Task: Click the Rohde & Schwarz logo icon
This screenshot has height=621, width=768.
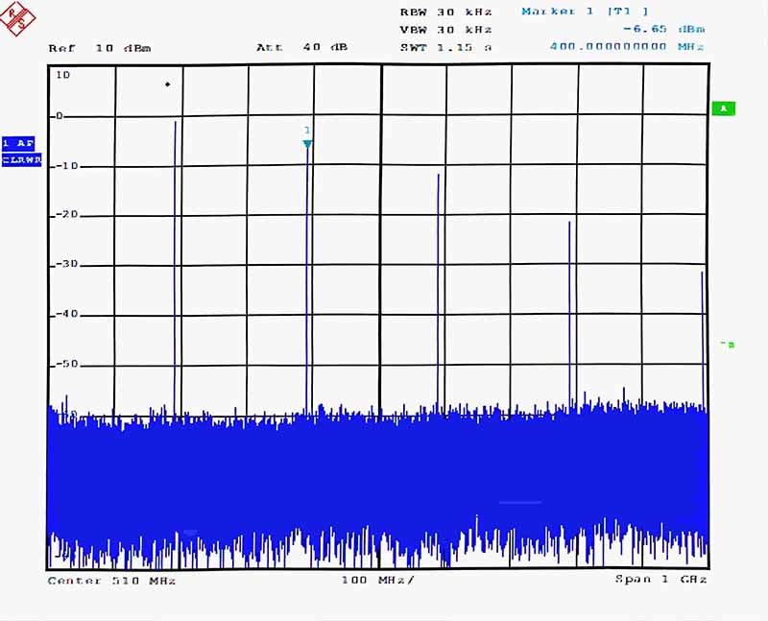Action: [x=17, y=17]
